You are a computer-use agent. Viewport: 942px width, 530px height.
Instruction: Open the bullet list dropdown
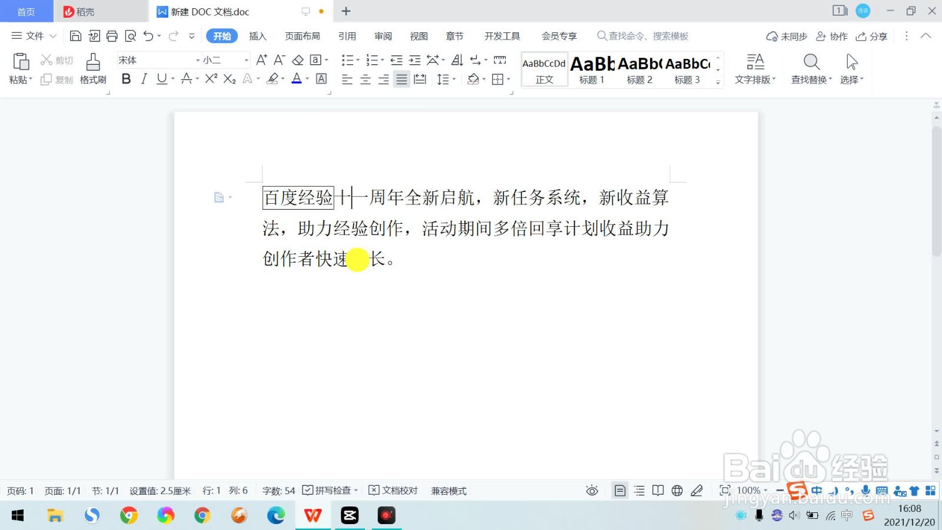[x=357, y=60]
